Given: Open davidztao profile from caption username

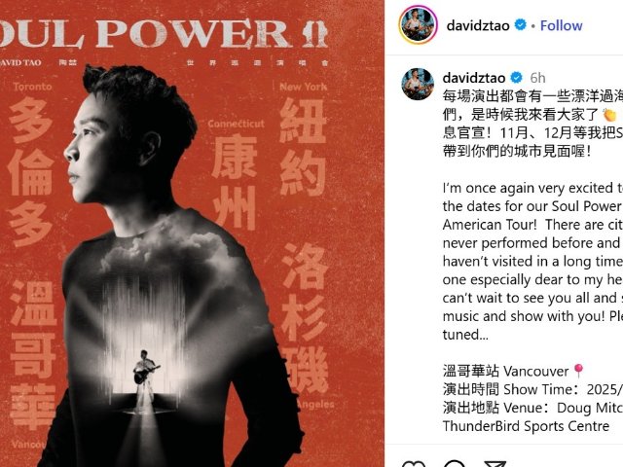Looking at the screenshot, I should click(474, 78).
